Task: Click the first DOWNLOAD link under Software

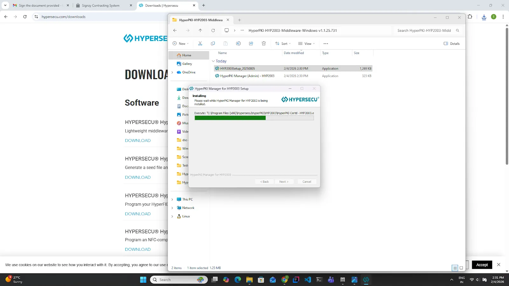Action: point(138,140)
